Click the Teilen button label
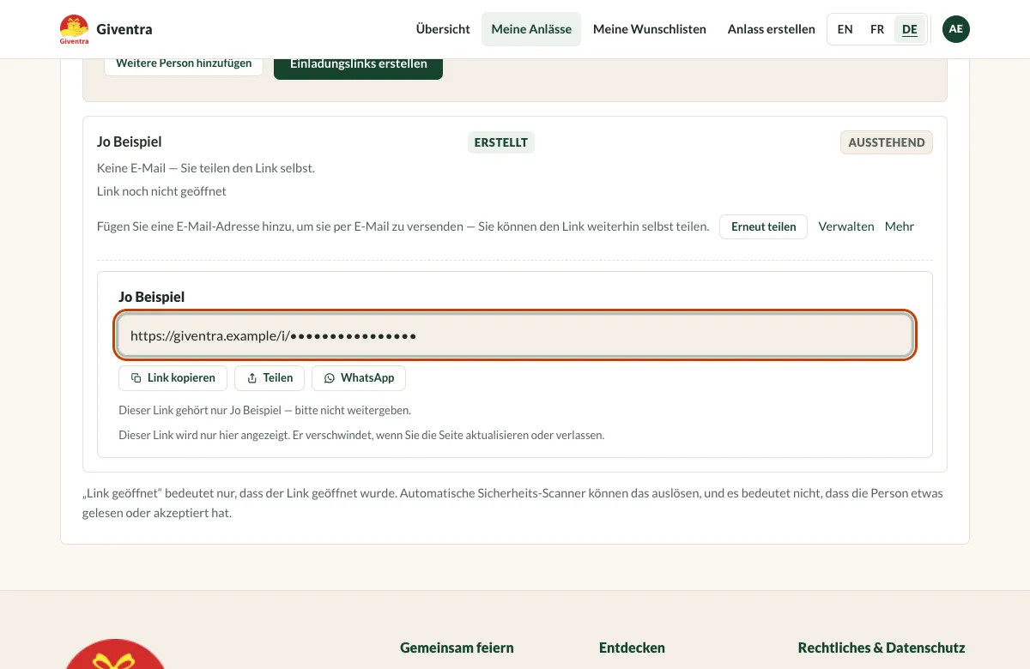This screenshot has height=669, width=1030. [x=278, y=378]
